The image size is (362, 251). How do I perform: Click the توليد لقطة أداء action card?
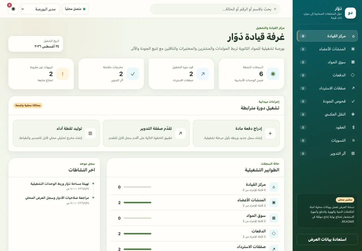56,133
